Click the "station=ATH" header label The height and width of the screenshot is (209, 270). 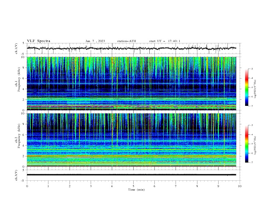point(126,41)
